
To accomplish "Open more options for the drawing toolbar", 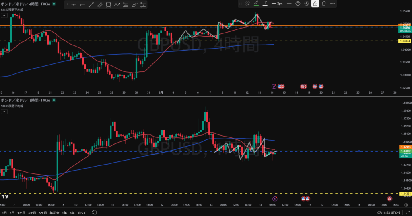I will pos(332,4).
